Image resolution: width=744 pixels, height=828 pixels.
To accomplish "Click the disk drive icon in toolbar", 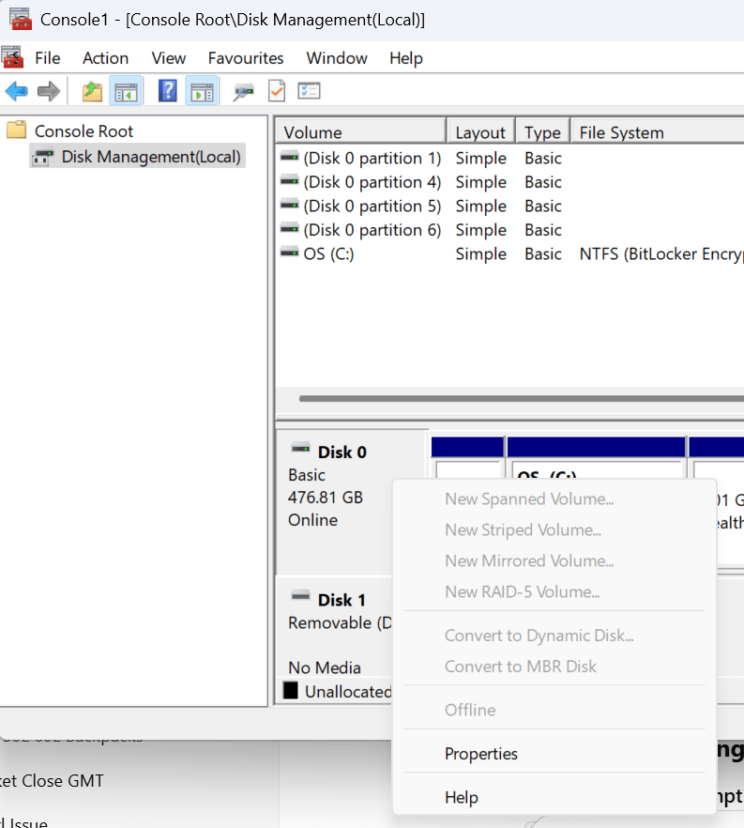I will coord(244,91).
